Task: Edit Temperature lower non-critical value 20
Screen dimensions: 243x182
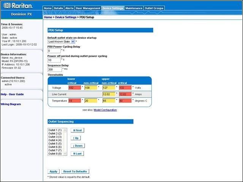Action: click(91, 101)
